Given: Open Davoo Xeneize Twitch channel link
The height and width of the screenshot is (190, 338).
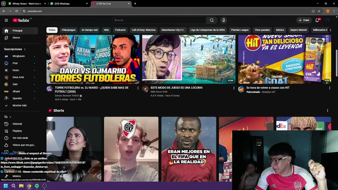Looking at the screenshot, I should pos(67,96).
